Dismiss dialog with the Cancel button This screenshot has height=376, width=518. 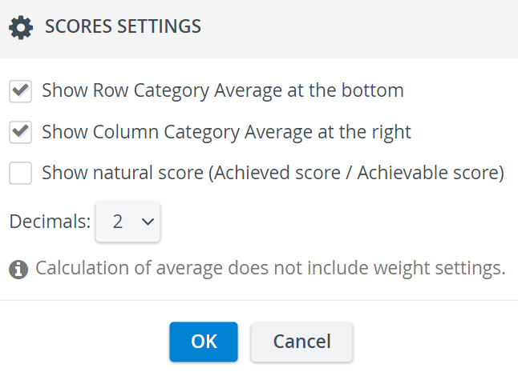click(302, 342)
